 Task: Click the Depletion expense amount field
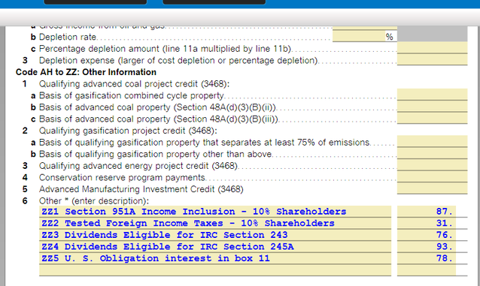pos(433,59)
